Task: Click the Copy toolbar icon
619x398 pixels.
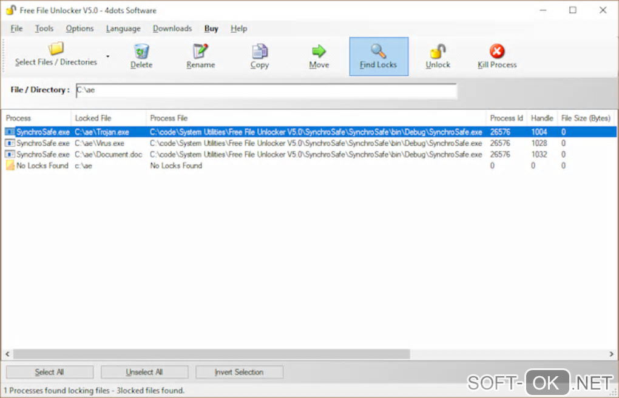Action: pos(260,51)
